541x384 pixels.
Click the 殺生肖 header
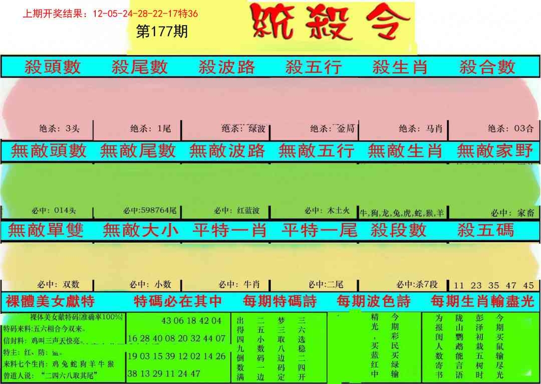pyautogui.click(x=400, y=67)
